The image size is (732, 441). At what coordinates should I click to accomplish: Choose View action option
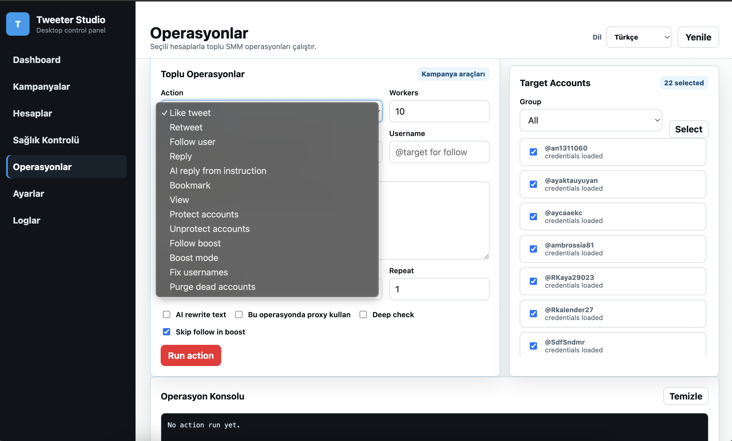coord(267,200)
